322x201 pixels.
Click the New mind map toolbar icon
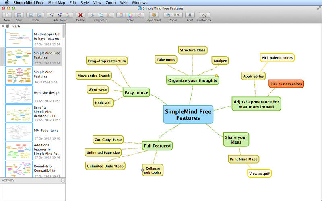click(x=7, y=15)
